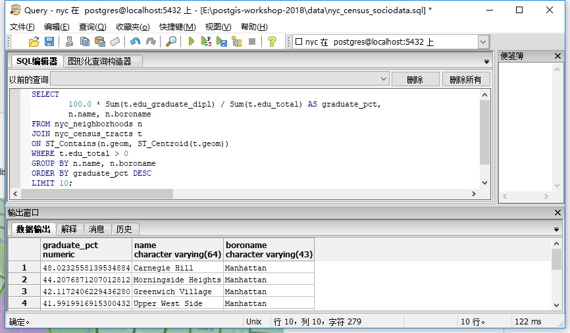Open the 收藏夹(O) menu
Image resolution: width=570 pixels, height=333 pixels.
point(133,27)
